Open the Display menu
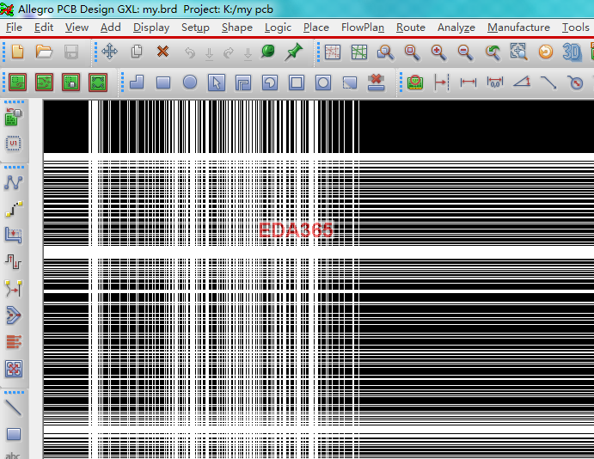The width and height of the screenshot is (594, 459). point(151,28)
